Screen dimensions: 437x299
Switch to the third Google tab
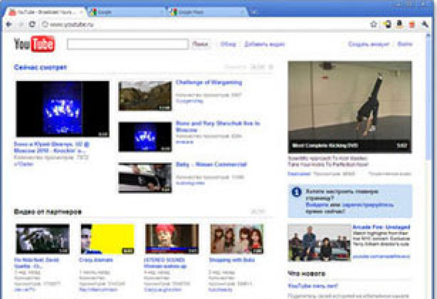tap(208, 12)
